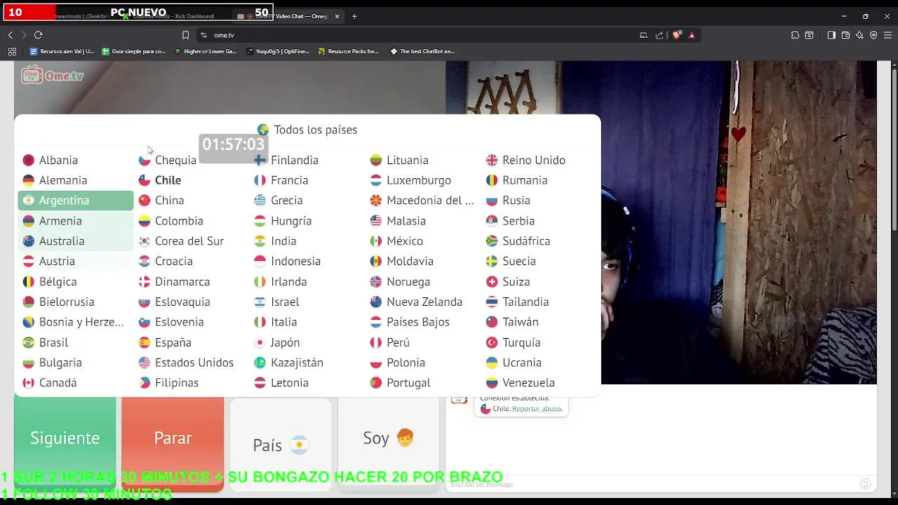Open 9uqu0gi5 OptiFine bookmark
Viewport: 898px width, 505px height.
point(278,51)
